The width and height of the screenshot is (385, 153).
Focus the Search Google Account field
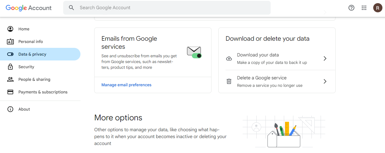(167, 8)
